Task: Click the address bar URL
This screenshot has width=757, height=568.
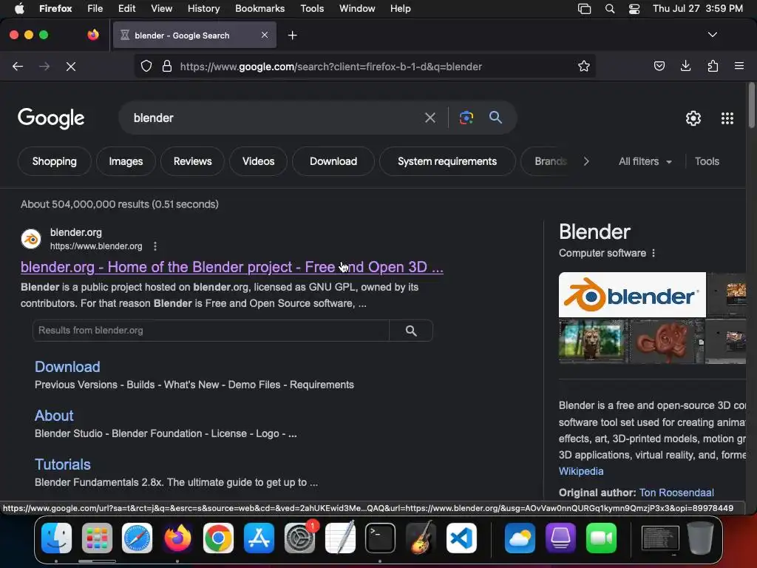Action: [330, 67]
